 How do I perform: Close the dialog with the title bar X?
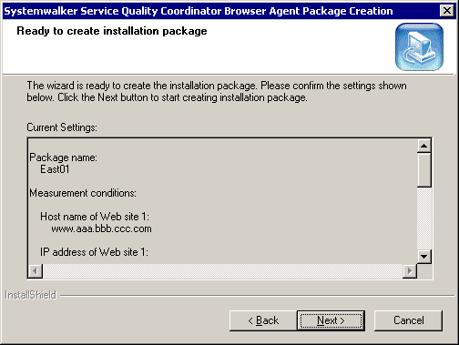pyautogui.click(x=447, y=11)
